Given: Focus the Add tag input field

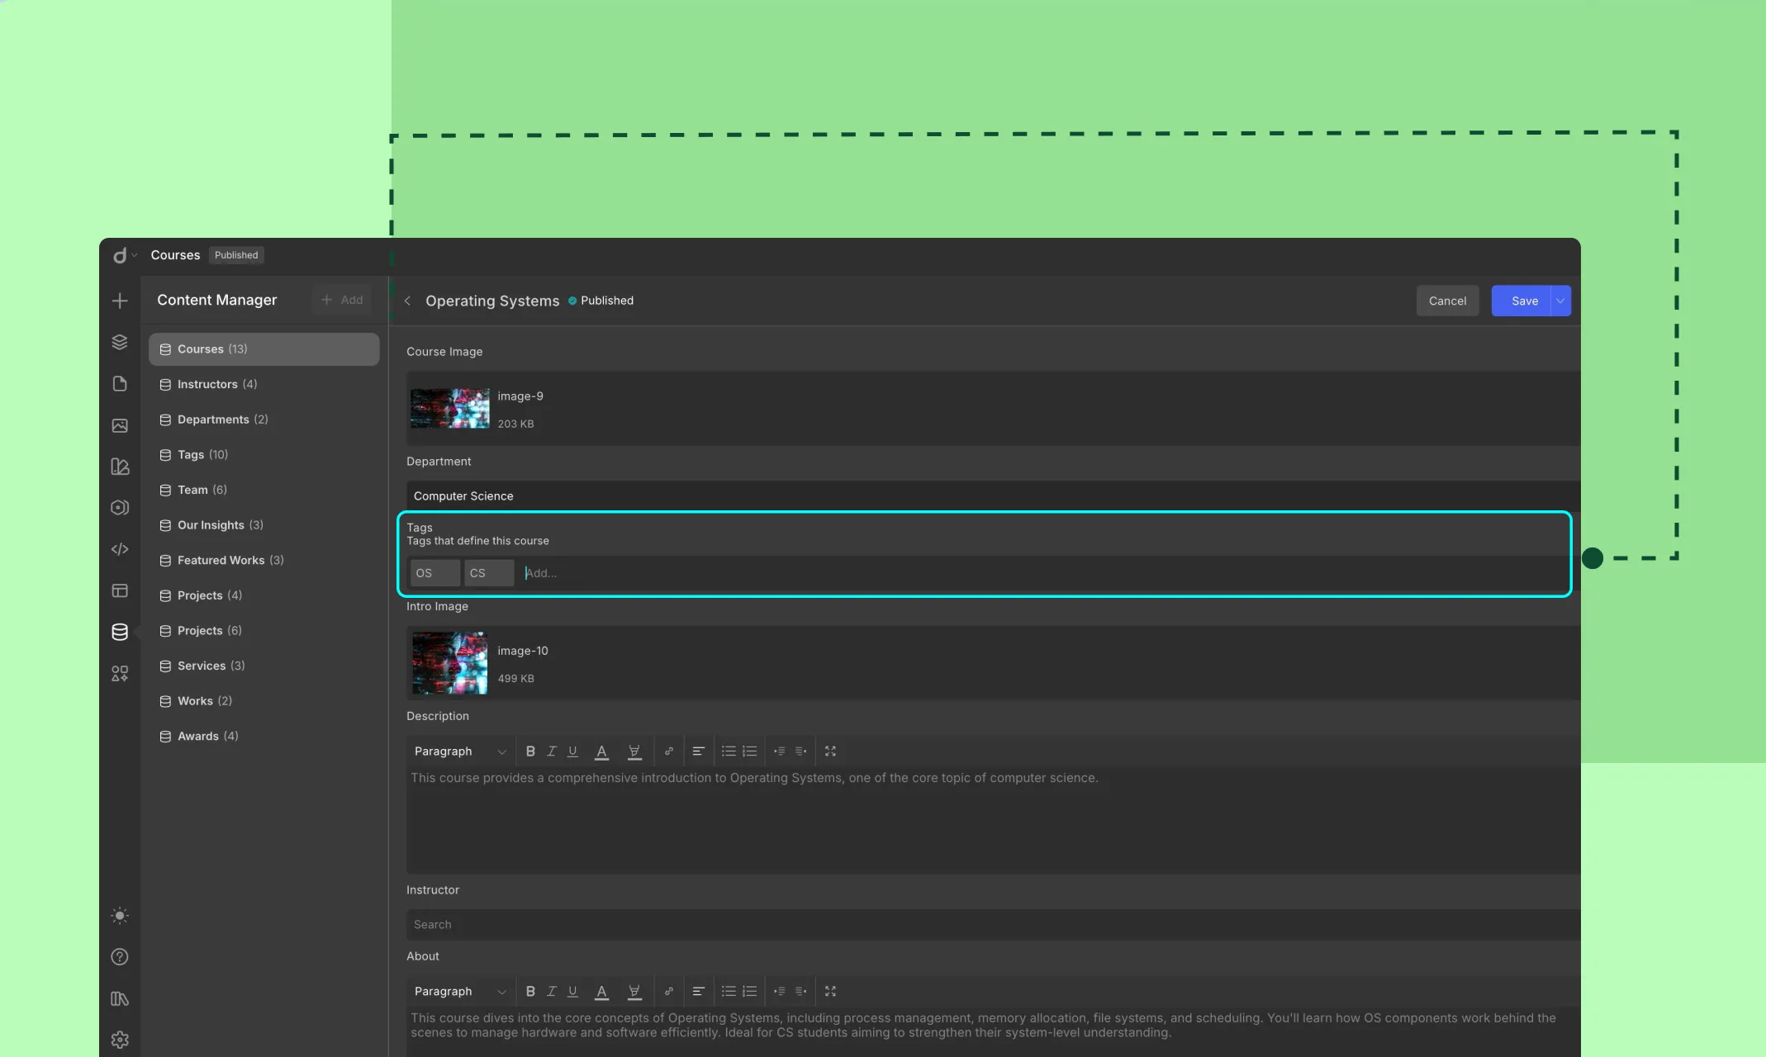Looking at the screenshot, I should [1041, 573].
